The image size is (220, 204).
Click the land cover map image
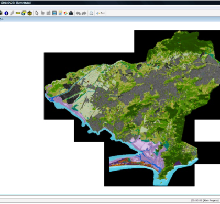pos(132,108)
